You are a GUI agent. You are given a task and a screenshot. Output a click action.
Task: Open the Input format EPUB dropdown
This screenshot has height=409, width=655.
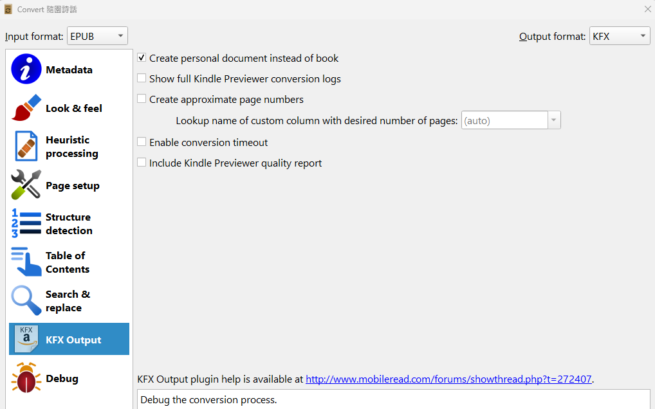tap(97, 36)
